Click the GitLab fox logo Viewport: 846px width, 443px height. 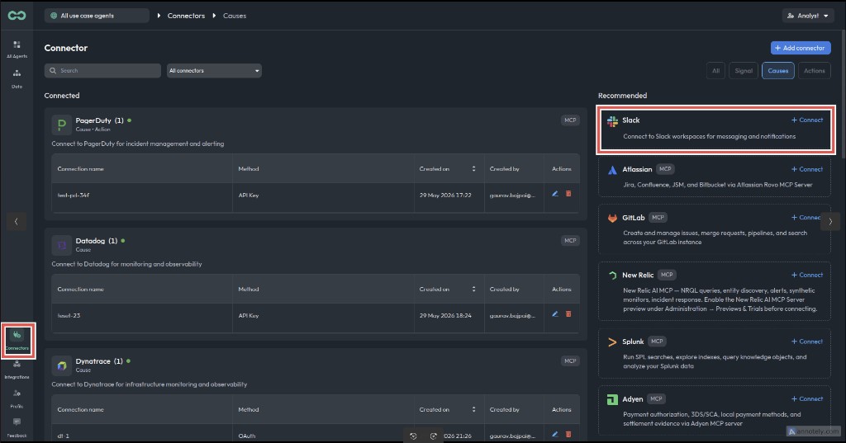pyautogui.click(x=612, y=219)
